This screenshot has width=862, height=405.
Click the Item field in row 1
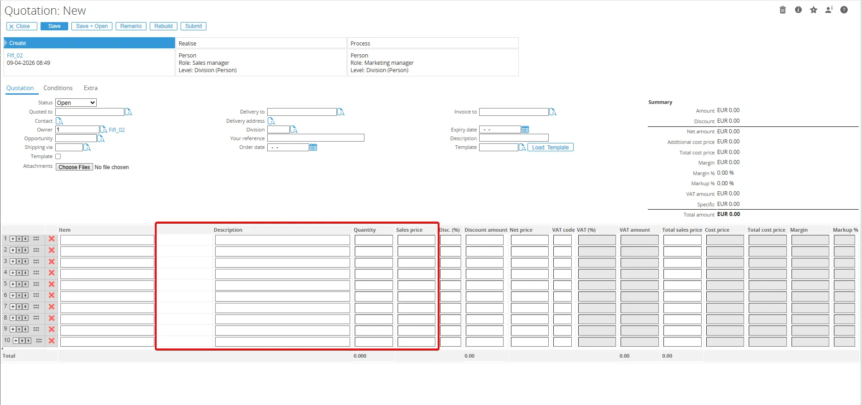click(107, 240)
